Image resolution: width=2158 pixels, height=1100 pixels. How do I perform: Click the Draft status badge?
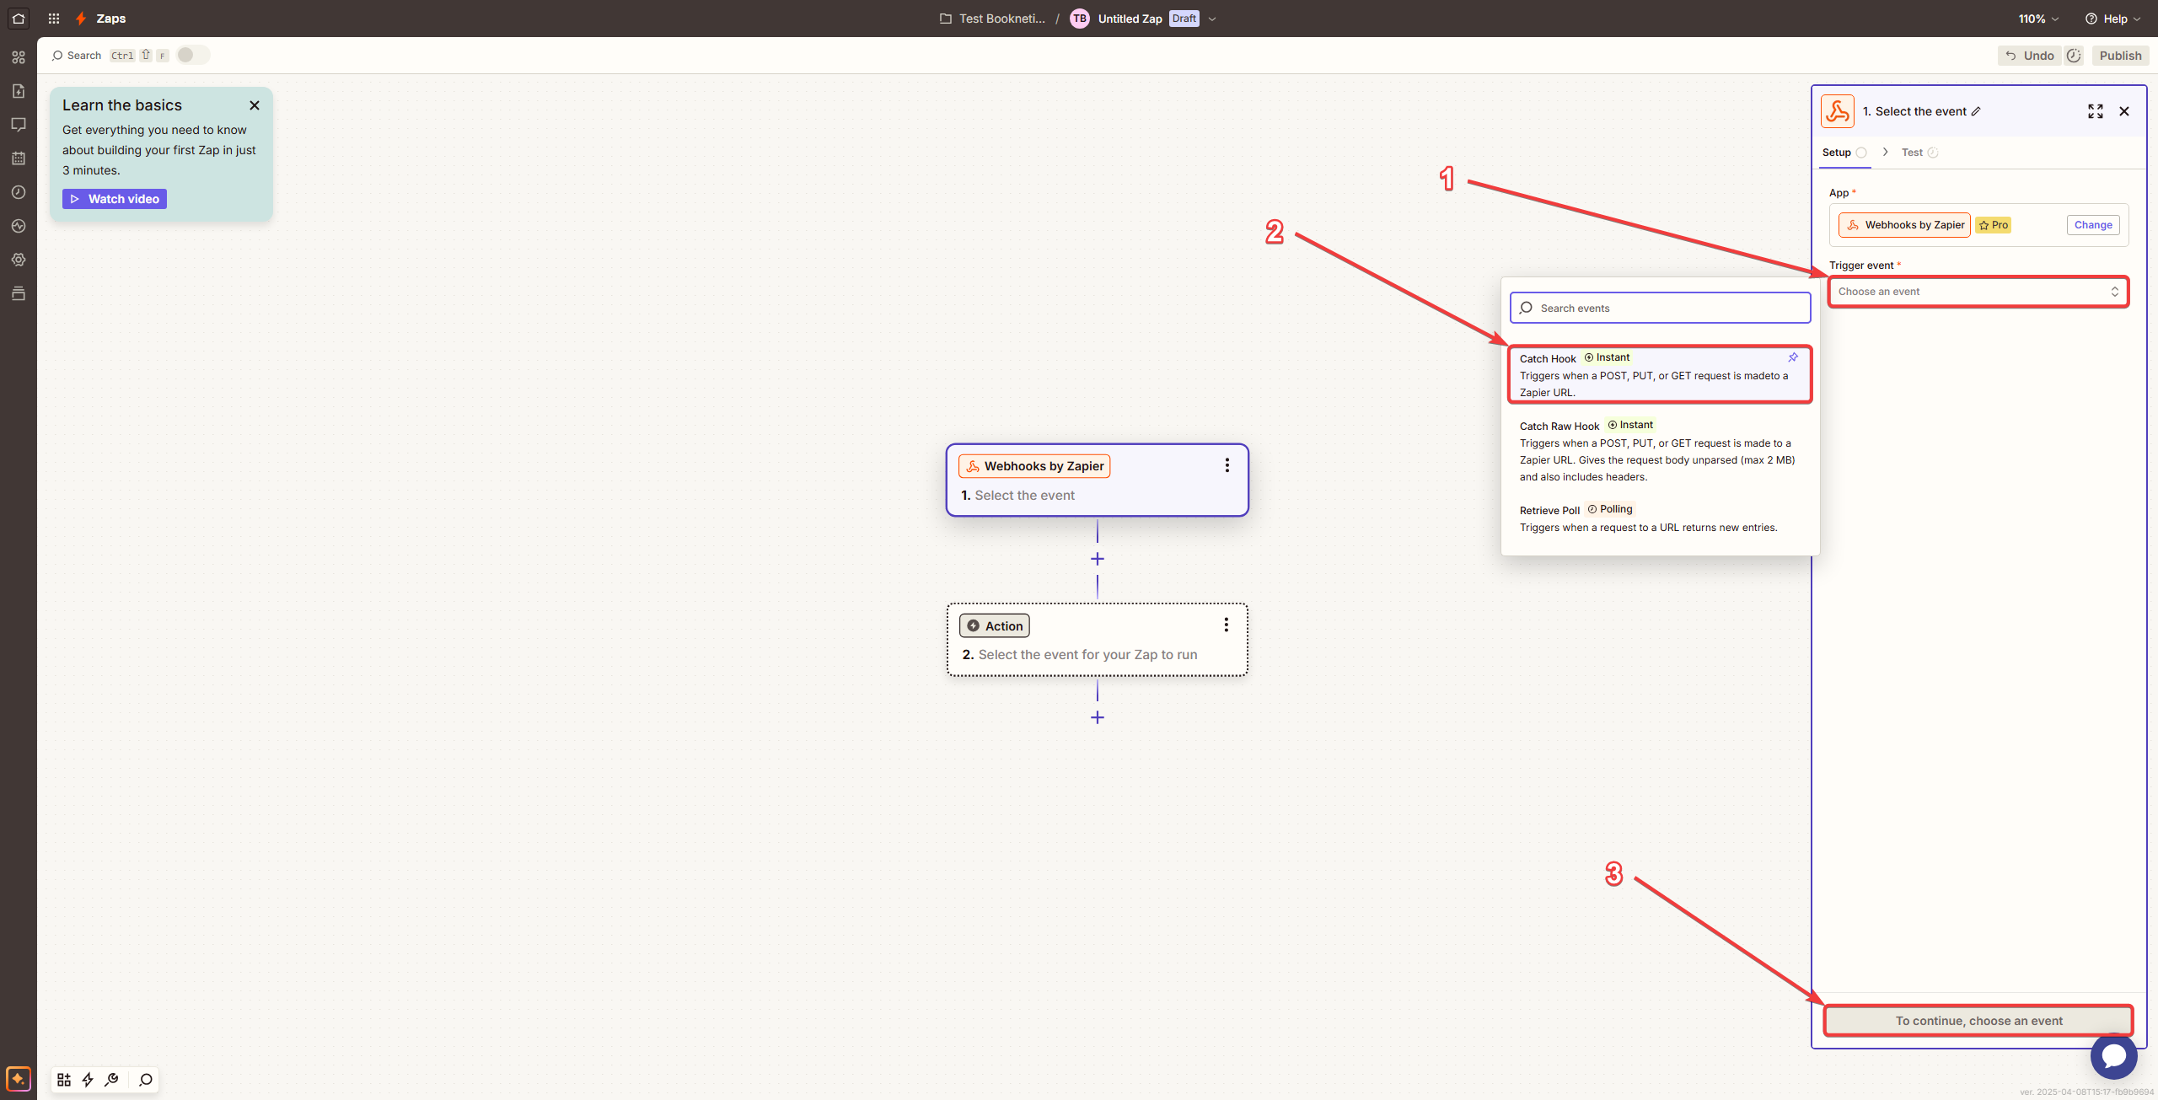click(1184, 19)
